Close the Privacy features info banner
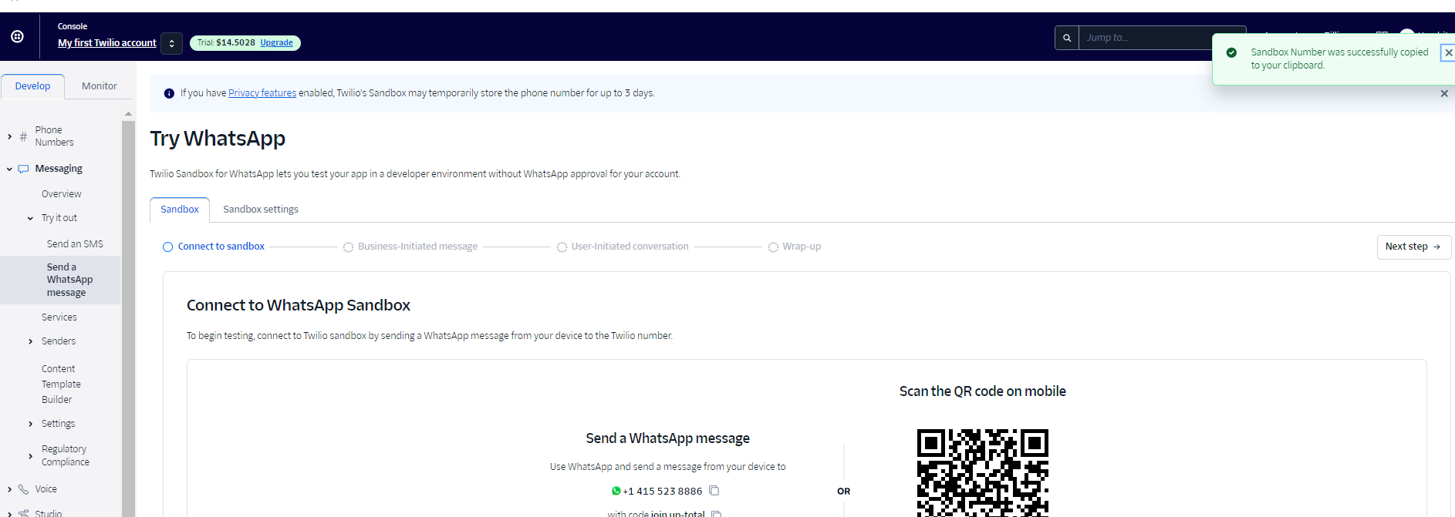The image size is (1455, 517). click(x=1444, y=93)
